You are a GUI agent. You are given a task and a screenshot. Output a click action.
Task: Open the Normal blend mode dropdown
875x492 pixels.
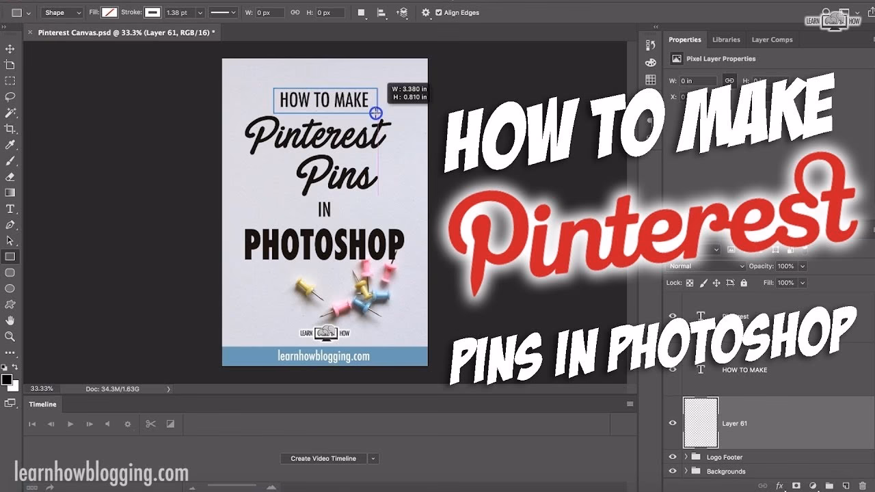[x=704, y=266]
